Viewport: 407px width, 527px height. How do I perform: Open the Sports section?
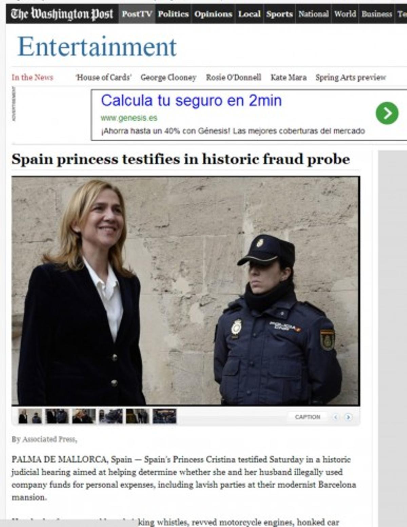coord(279,14)
